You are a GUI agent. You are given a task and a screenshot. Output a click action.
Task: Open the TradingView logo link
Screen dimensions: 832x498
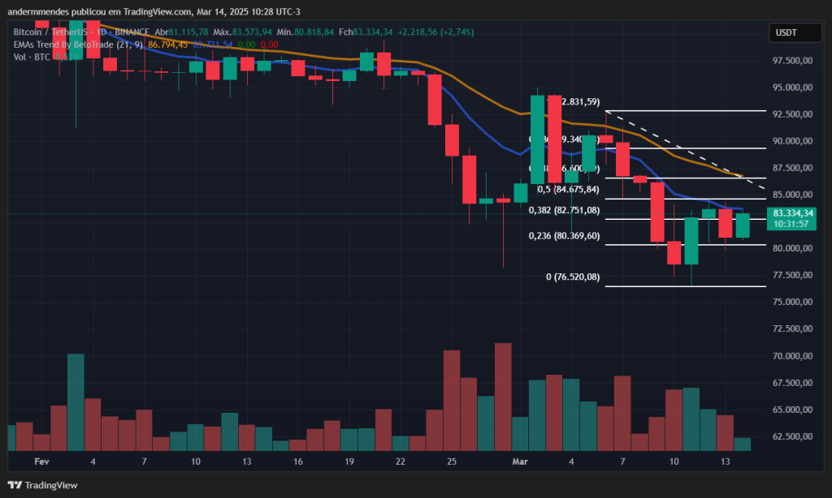42,485
